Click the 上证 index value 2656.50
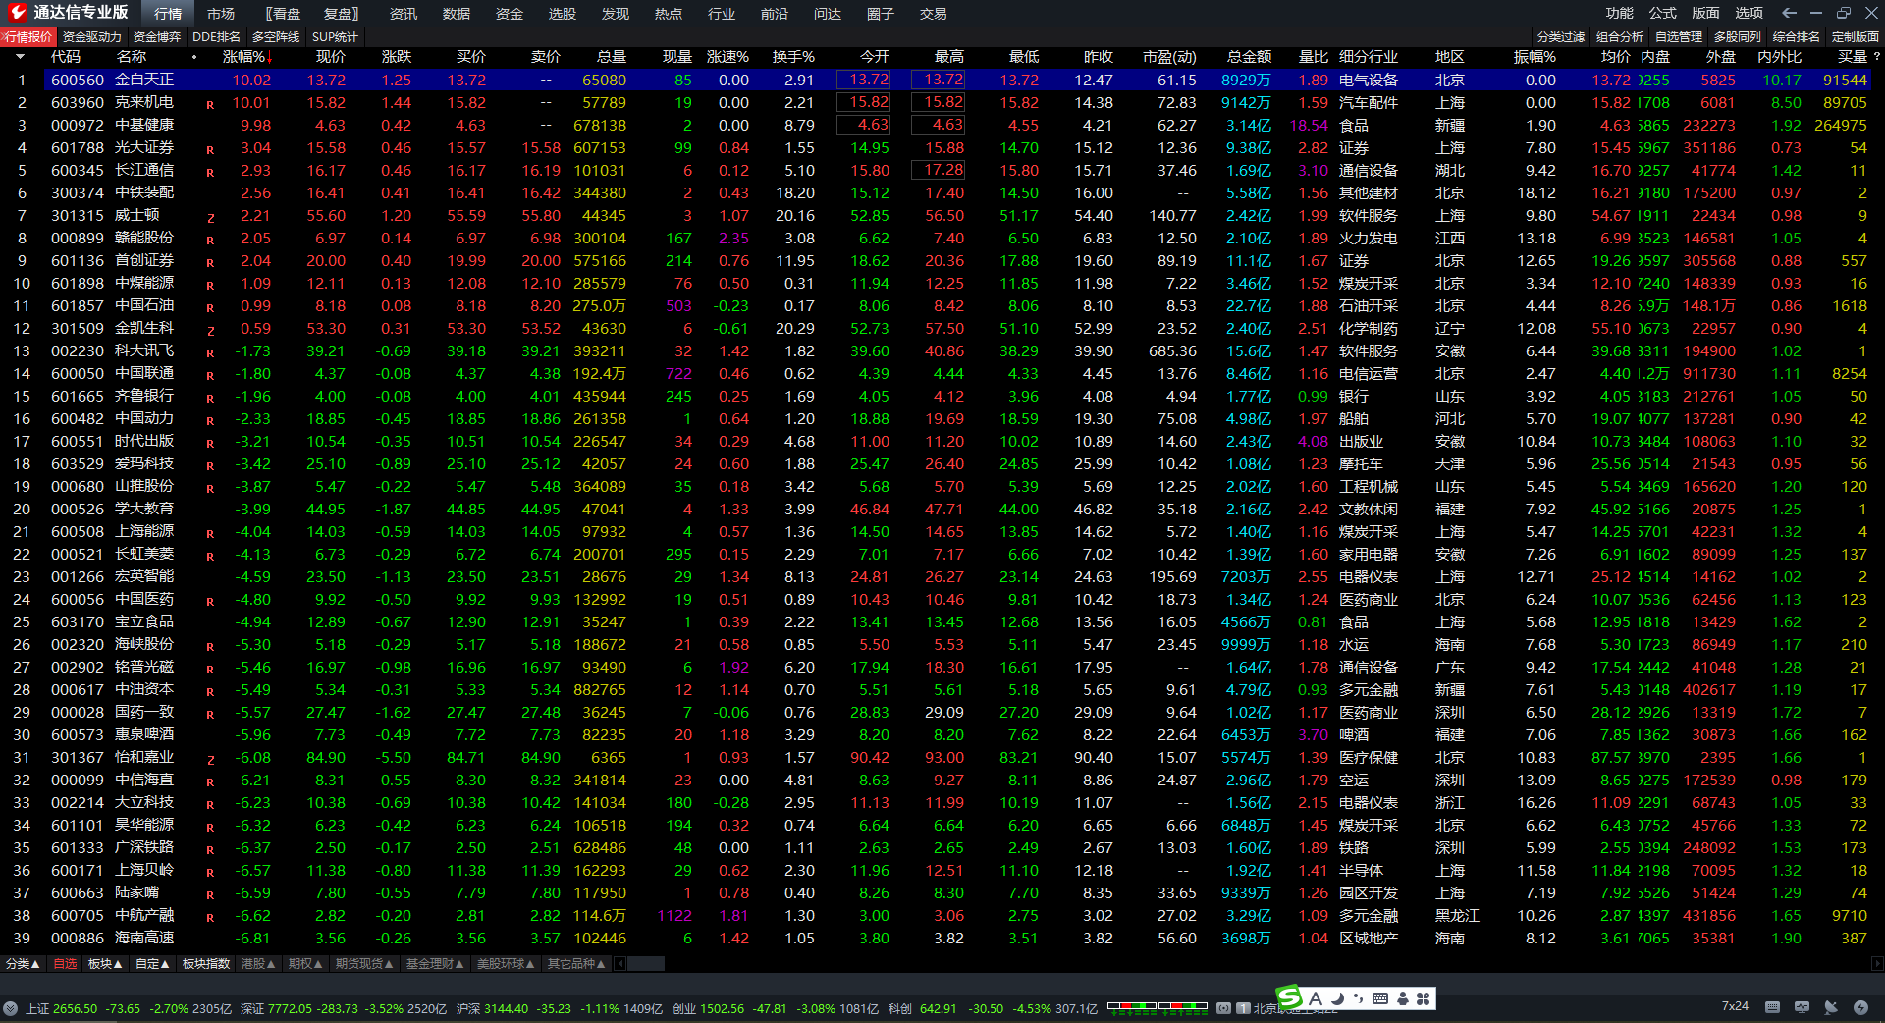 (76, 1008)
